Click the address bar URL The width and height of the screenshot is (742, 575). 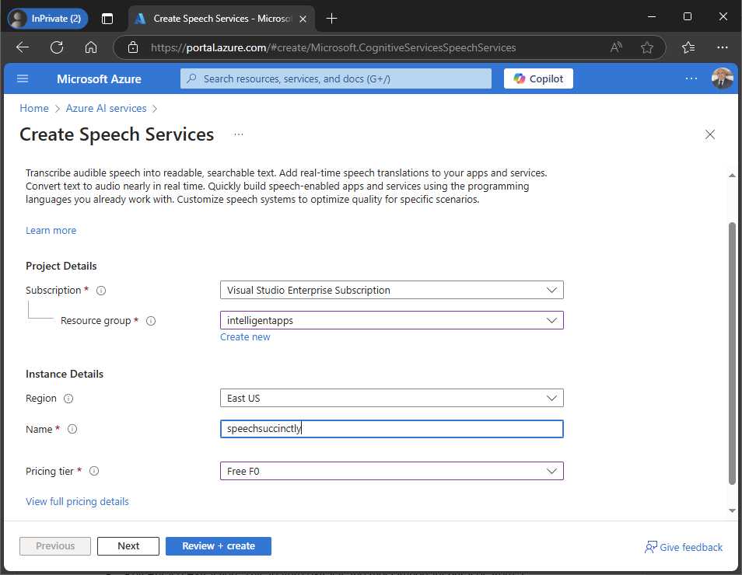[333, 47]
